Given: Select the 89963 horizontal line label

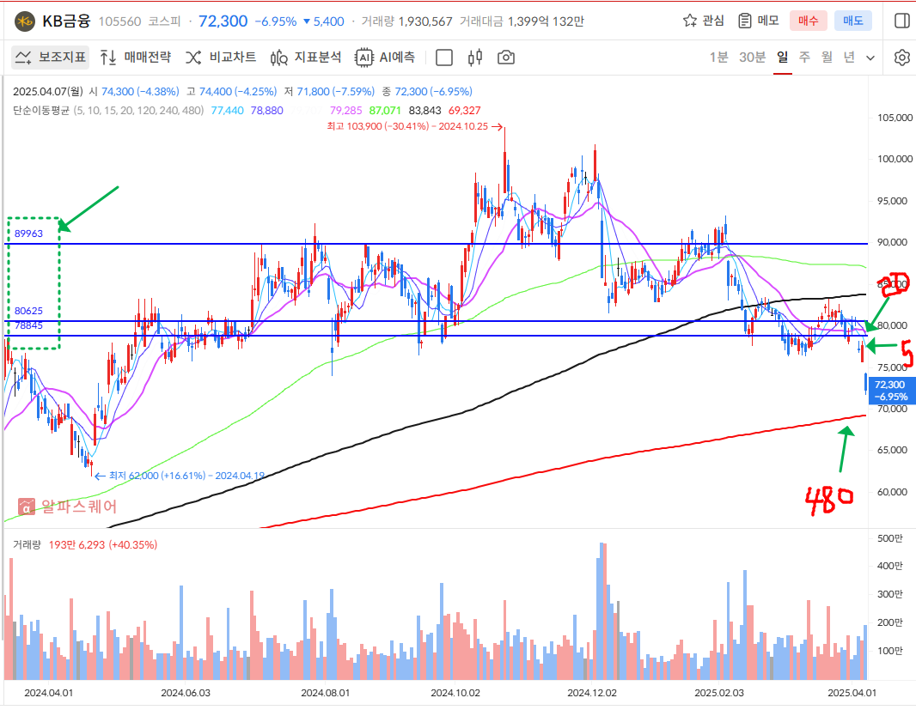Looking at the screenshot, I should 28,234.
